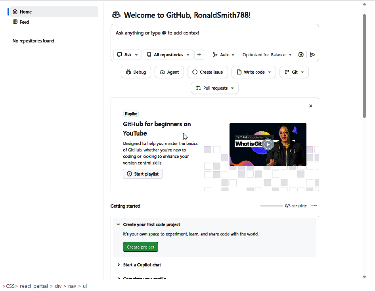
Task: Click the 0/3 complete text
Action: [x=296, y=206]
